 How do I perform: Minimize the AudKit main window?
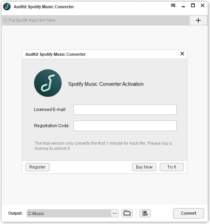coord(183,7)
